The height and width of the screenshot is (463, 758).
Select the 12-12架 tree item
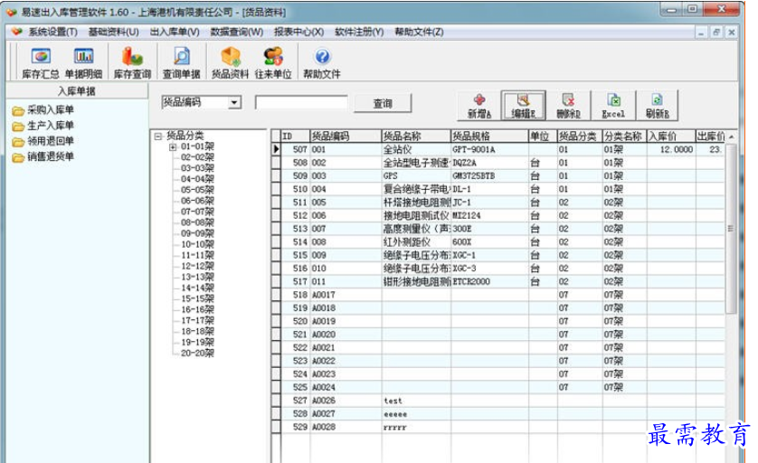coord(197,266)
